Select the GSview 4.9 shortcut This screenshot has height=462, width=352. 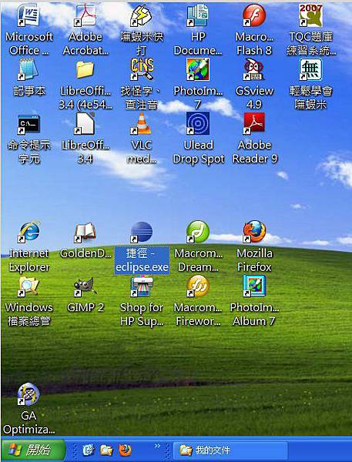click(x=254, y=69)
